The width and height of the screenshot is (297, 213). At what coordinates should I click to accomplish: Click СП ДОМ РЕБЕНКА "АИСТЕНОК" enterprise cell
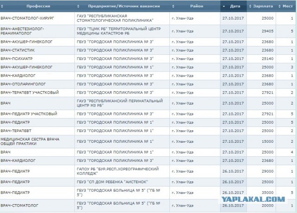[x=122, y=182]
